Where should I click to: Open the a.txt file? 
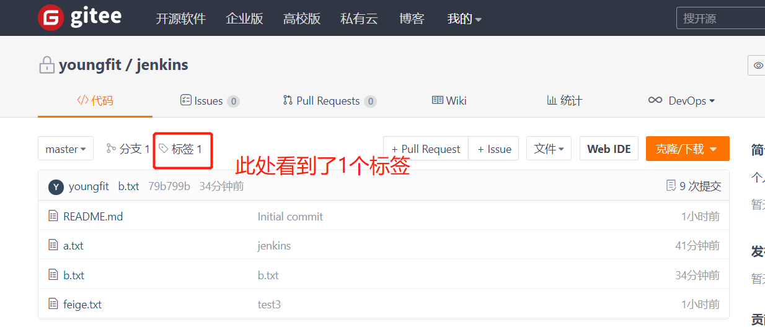point(73,245)
